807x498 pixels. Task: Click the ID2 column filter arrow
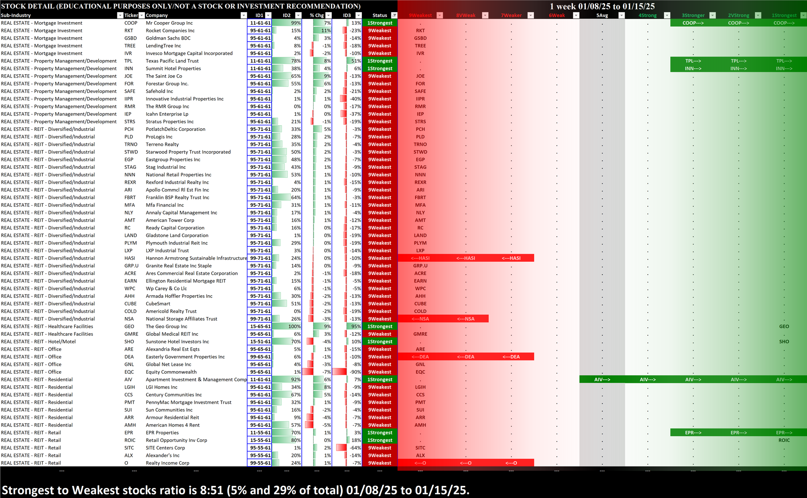(x=299, y=15)
